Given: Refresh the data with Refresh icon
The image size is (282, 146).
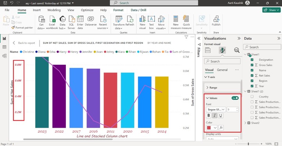Looking at the screenshot, I should pyautogui.click(x=130, y=21).
